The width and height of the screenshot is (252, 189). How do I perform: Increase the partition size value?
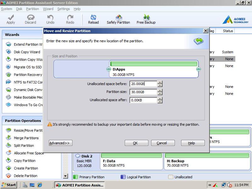click(160, 90)
